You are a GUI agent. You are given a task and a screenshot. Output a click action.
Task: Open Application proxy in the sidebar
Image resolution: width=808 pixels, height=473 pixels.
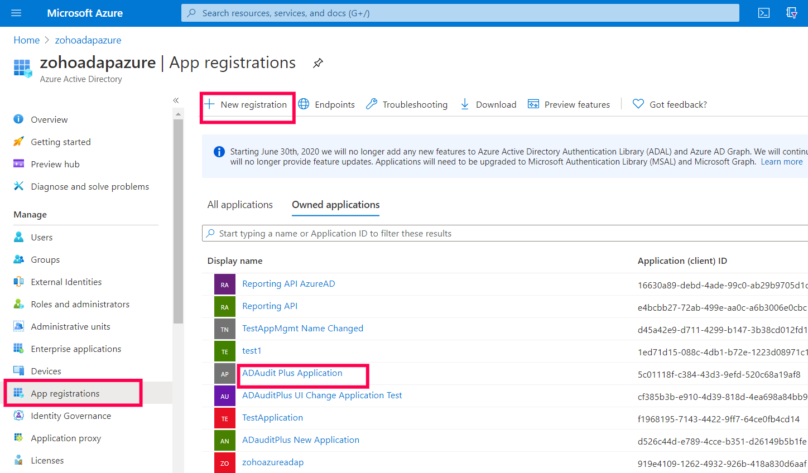click(65, 437)
